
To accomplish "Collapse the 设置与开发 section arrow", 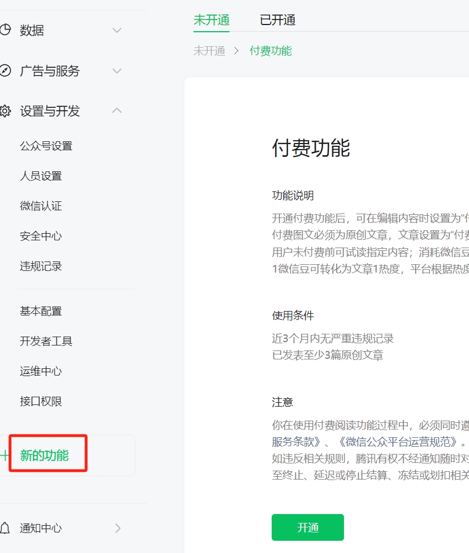I will coord(117,111).
